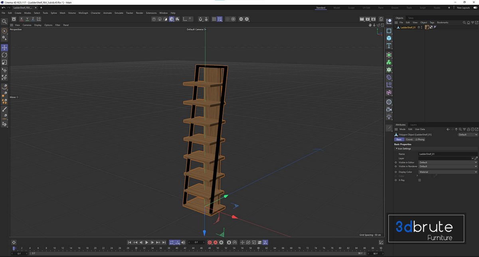
Task: Open the Visible in Editor dropdown
Action: click(447, 163)
